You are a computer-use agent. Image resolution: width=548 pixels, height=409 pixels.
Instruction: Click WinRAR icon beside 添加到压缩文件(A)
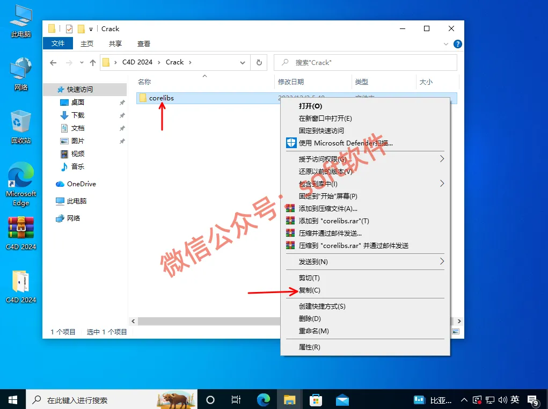(290, 209)
